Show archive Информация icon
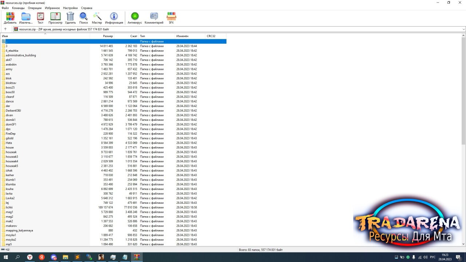The width and height of the screenshot is (466, 262). coord(114,18)
